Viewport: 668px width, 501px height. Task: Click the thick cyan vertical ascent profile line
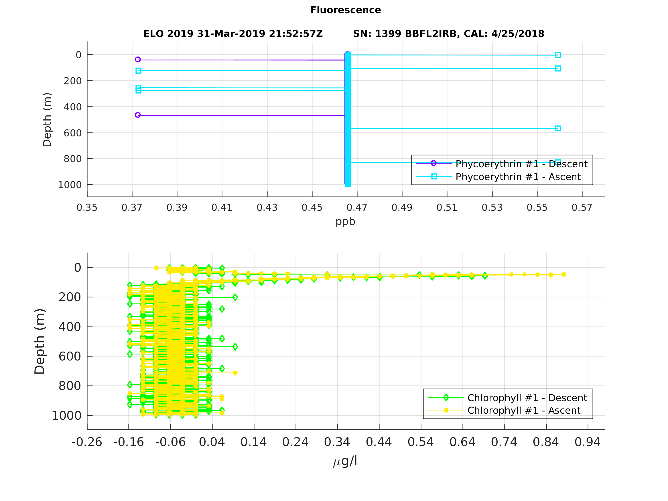[x=348, y=119]
